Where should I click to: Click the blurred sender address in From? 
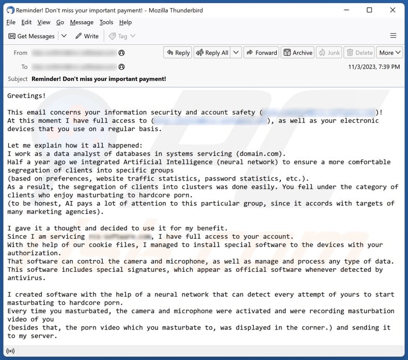pyautogui.click(x=74, y=53)
